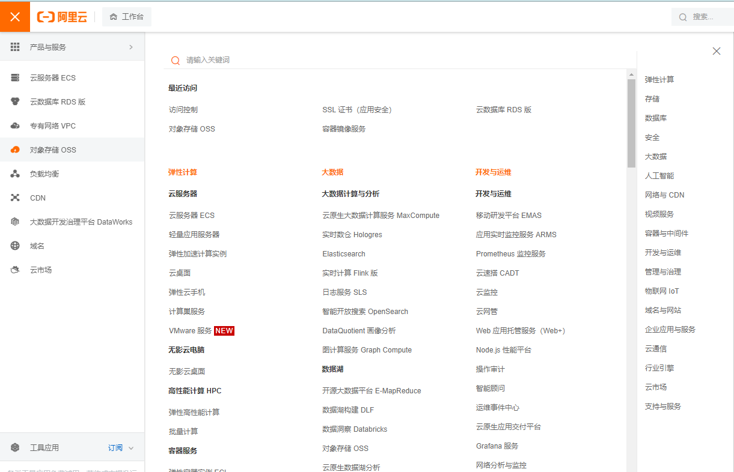Open 云速搭 CADT link
This screenshot has width=734, height=472.
(498, 273)
